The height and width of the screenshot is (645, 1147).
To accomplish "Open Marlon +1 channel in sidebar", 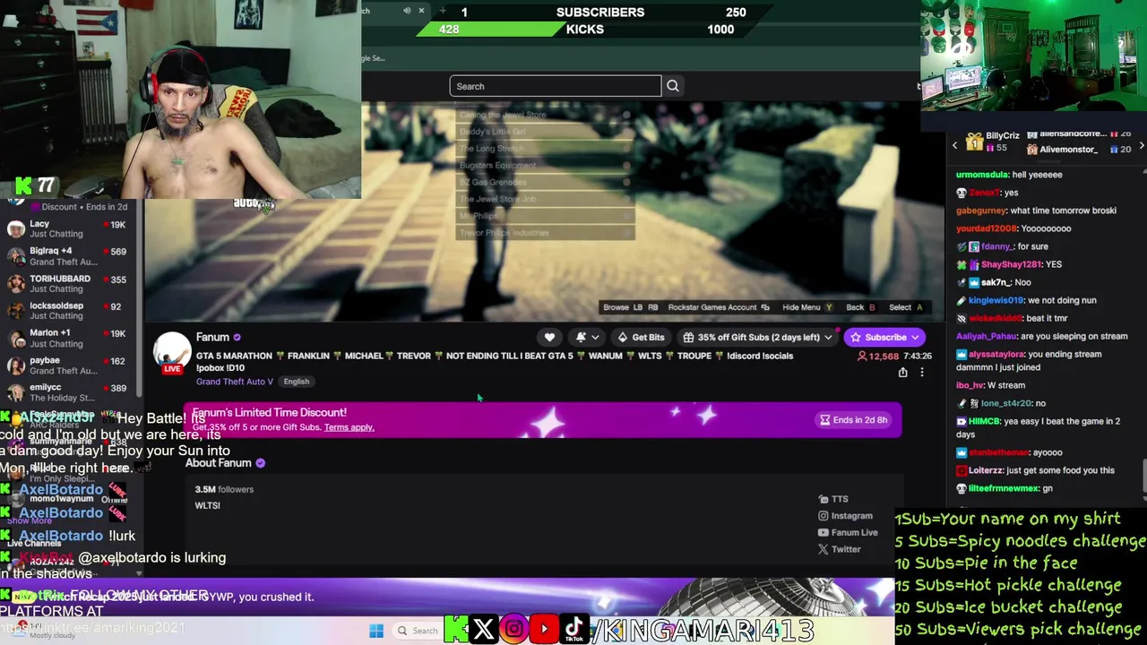I will [x=67, y=338].
